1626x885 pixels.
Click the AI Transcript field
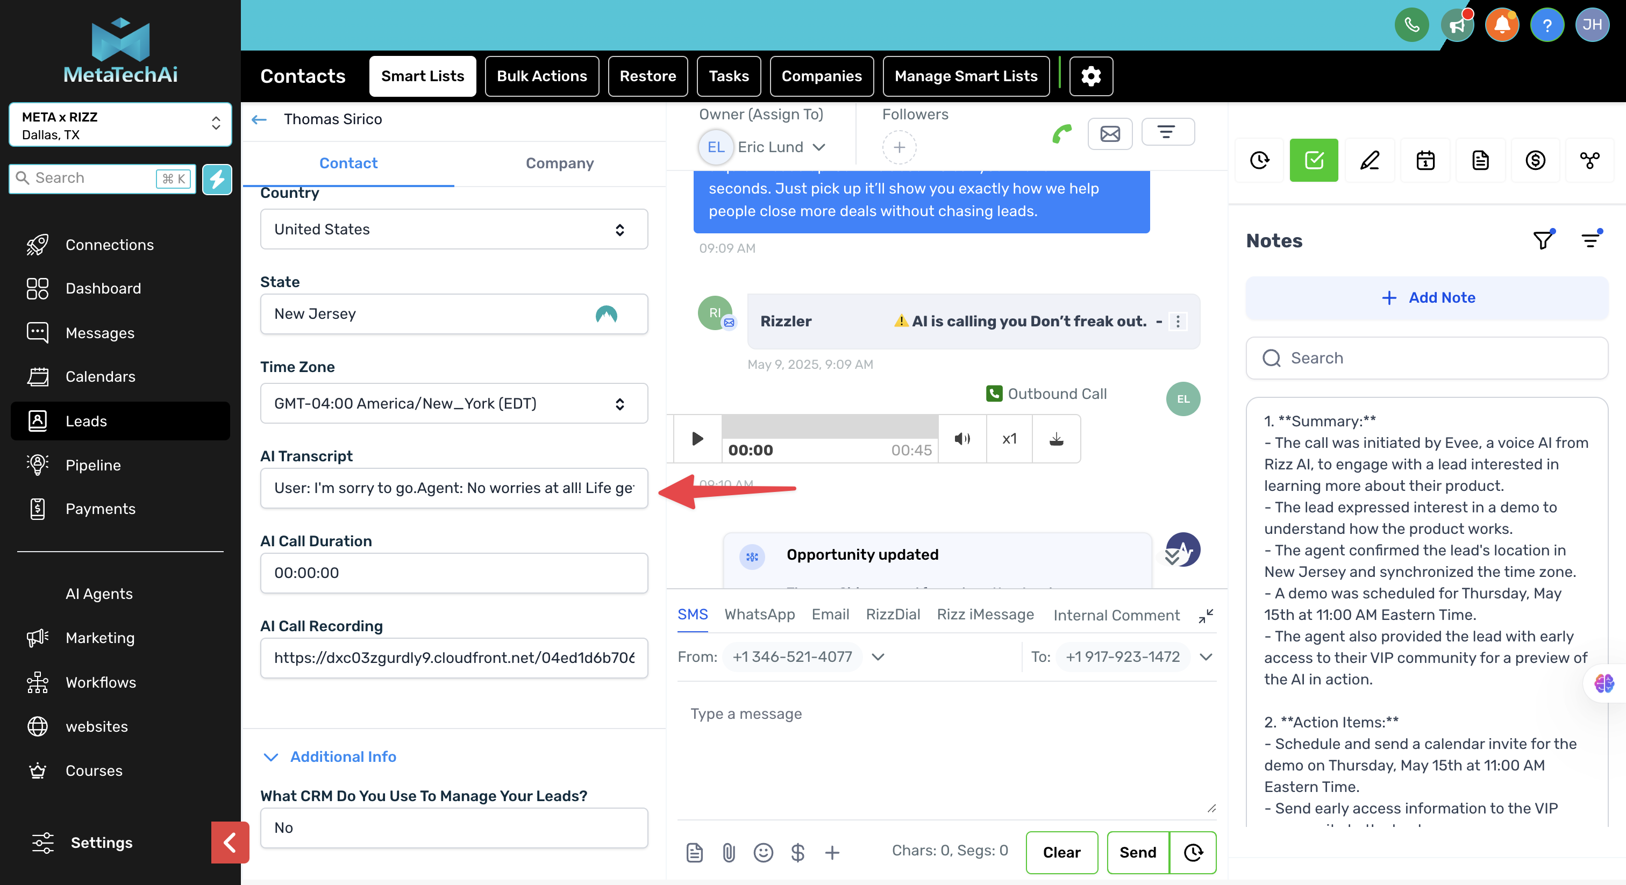click(454, 488)
